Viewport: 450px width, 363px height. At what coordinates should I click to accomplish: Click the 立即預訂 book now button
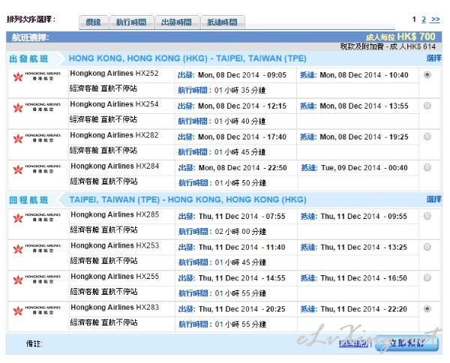(x=406, y=343)
